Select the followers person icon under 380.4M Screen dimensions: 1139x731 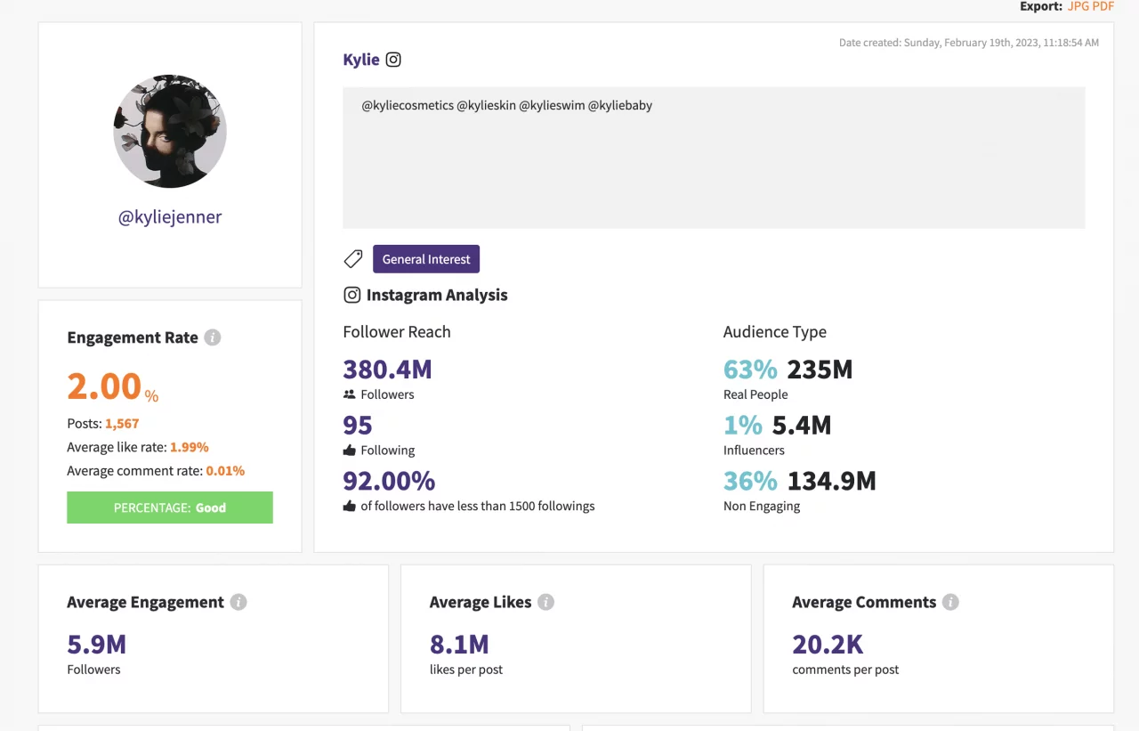click(x=349, y=394)
